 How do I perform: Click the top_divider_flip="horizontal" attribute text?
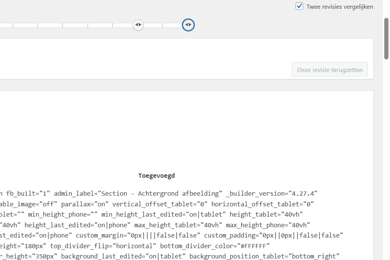103,245
